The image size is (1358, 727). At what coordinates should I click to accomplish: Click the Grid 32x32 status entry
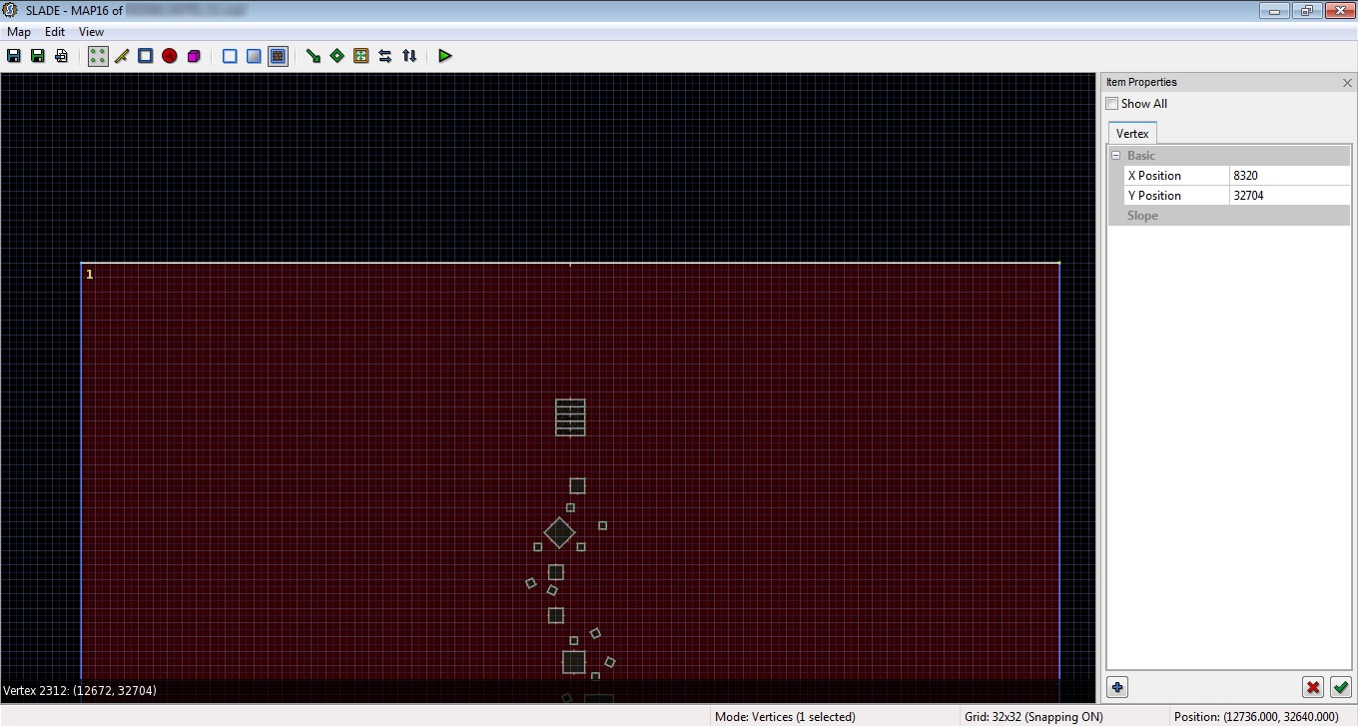pyautogui.click(x=1033, y=717)
